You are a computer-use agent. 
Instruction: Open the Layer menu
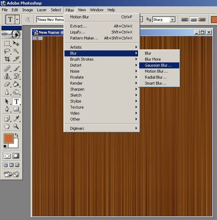[42, 10]
